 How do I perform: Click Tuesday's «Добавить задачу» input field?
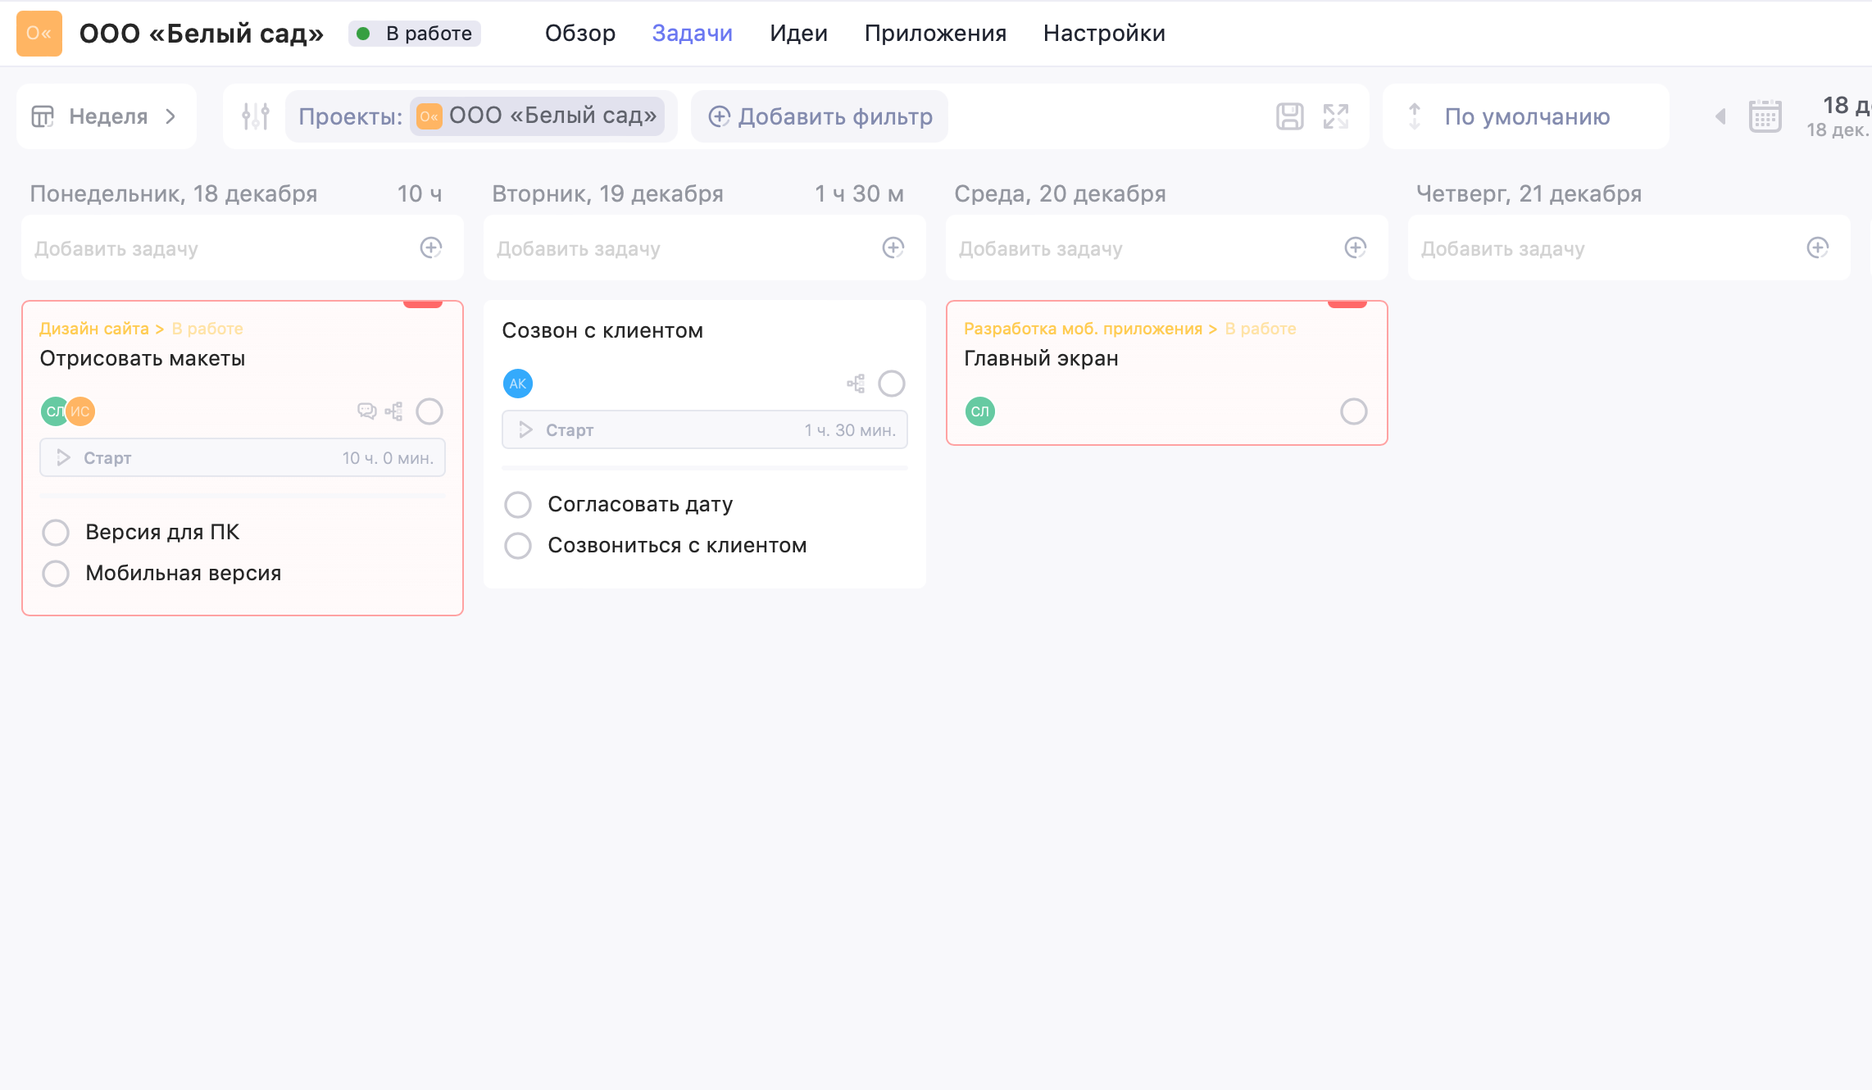click(x=656, y=248)
